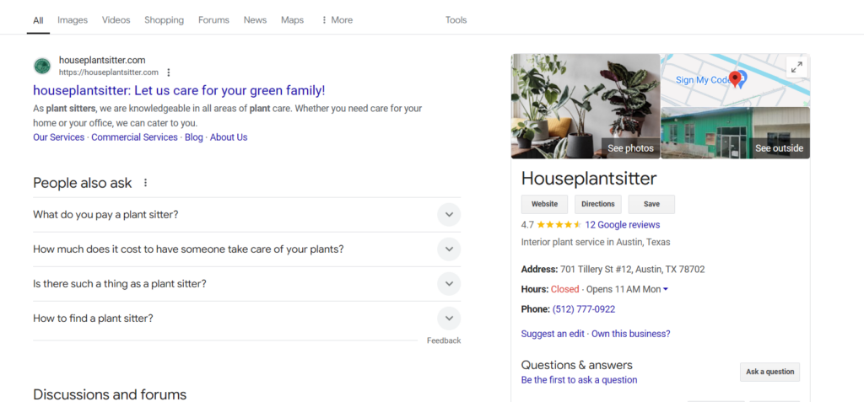Image resolution: width=864 pixels, height=402 pixels.
Task: Open the See outside storefront thumbnail
Action: click(736, 133)
